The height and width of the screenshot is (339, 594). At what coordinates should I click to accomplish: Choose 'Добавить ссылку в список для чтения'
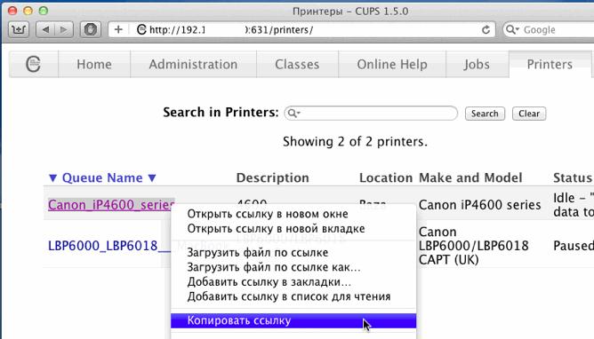[293, 296]
